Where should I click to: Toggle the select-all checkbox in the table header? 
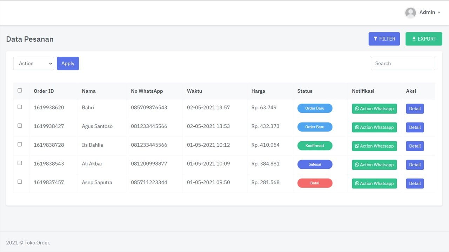(x=20, y=90)
